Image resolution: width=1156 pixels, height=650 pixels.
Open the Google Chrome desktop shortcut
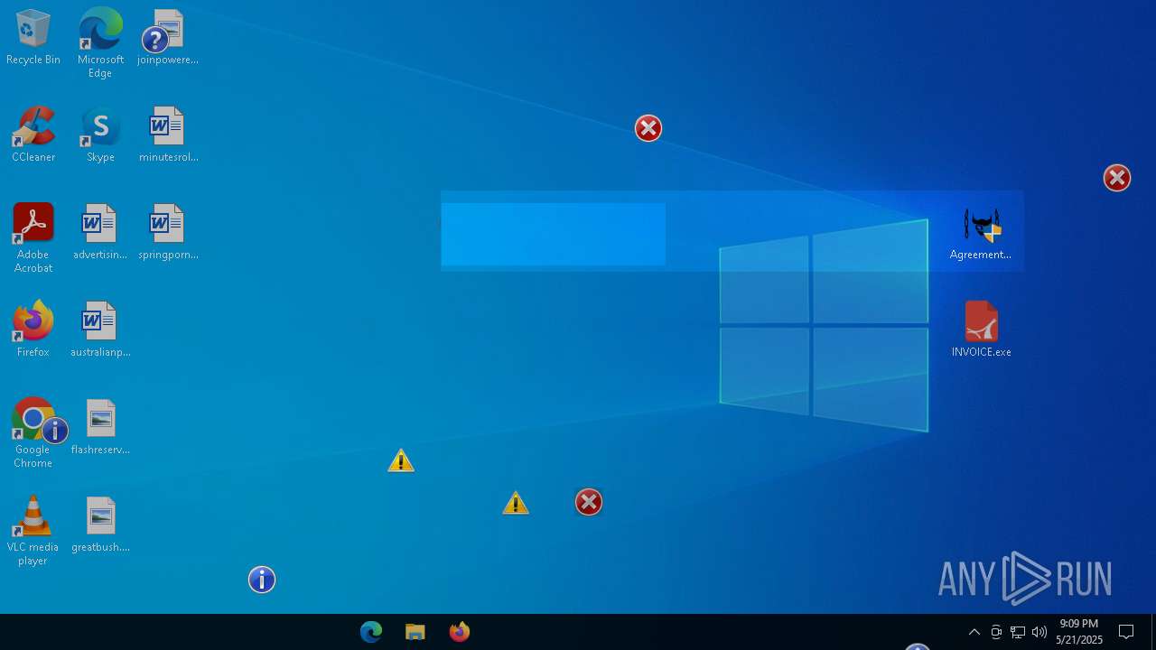(x=33, y=433)
